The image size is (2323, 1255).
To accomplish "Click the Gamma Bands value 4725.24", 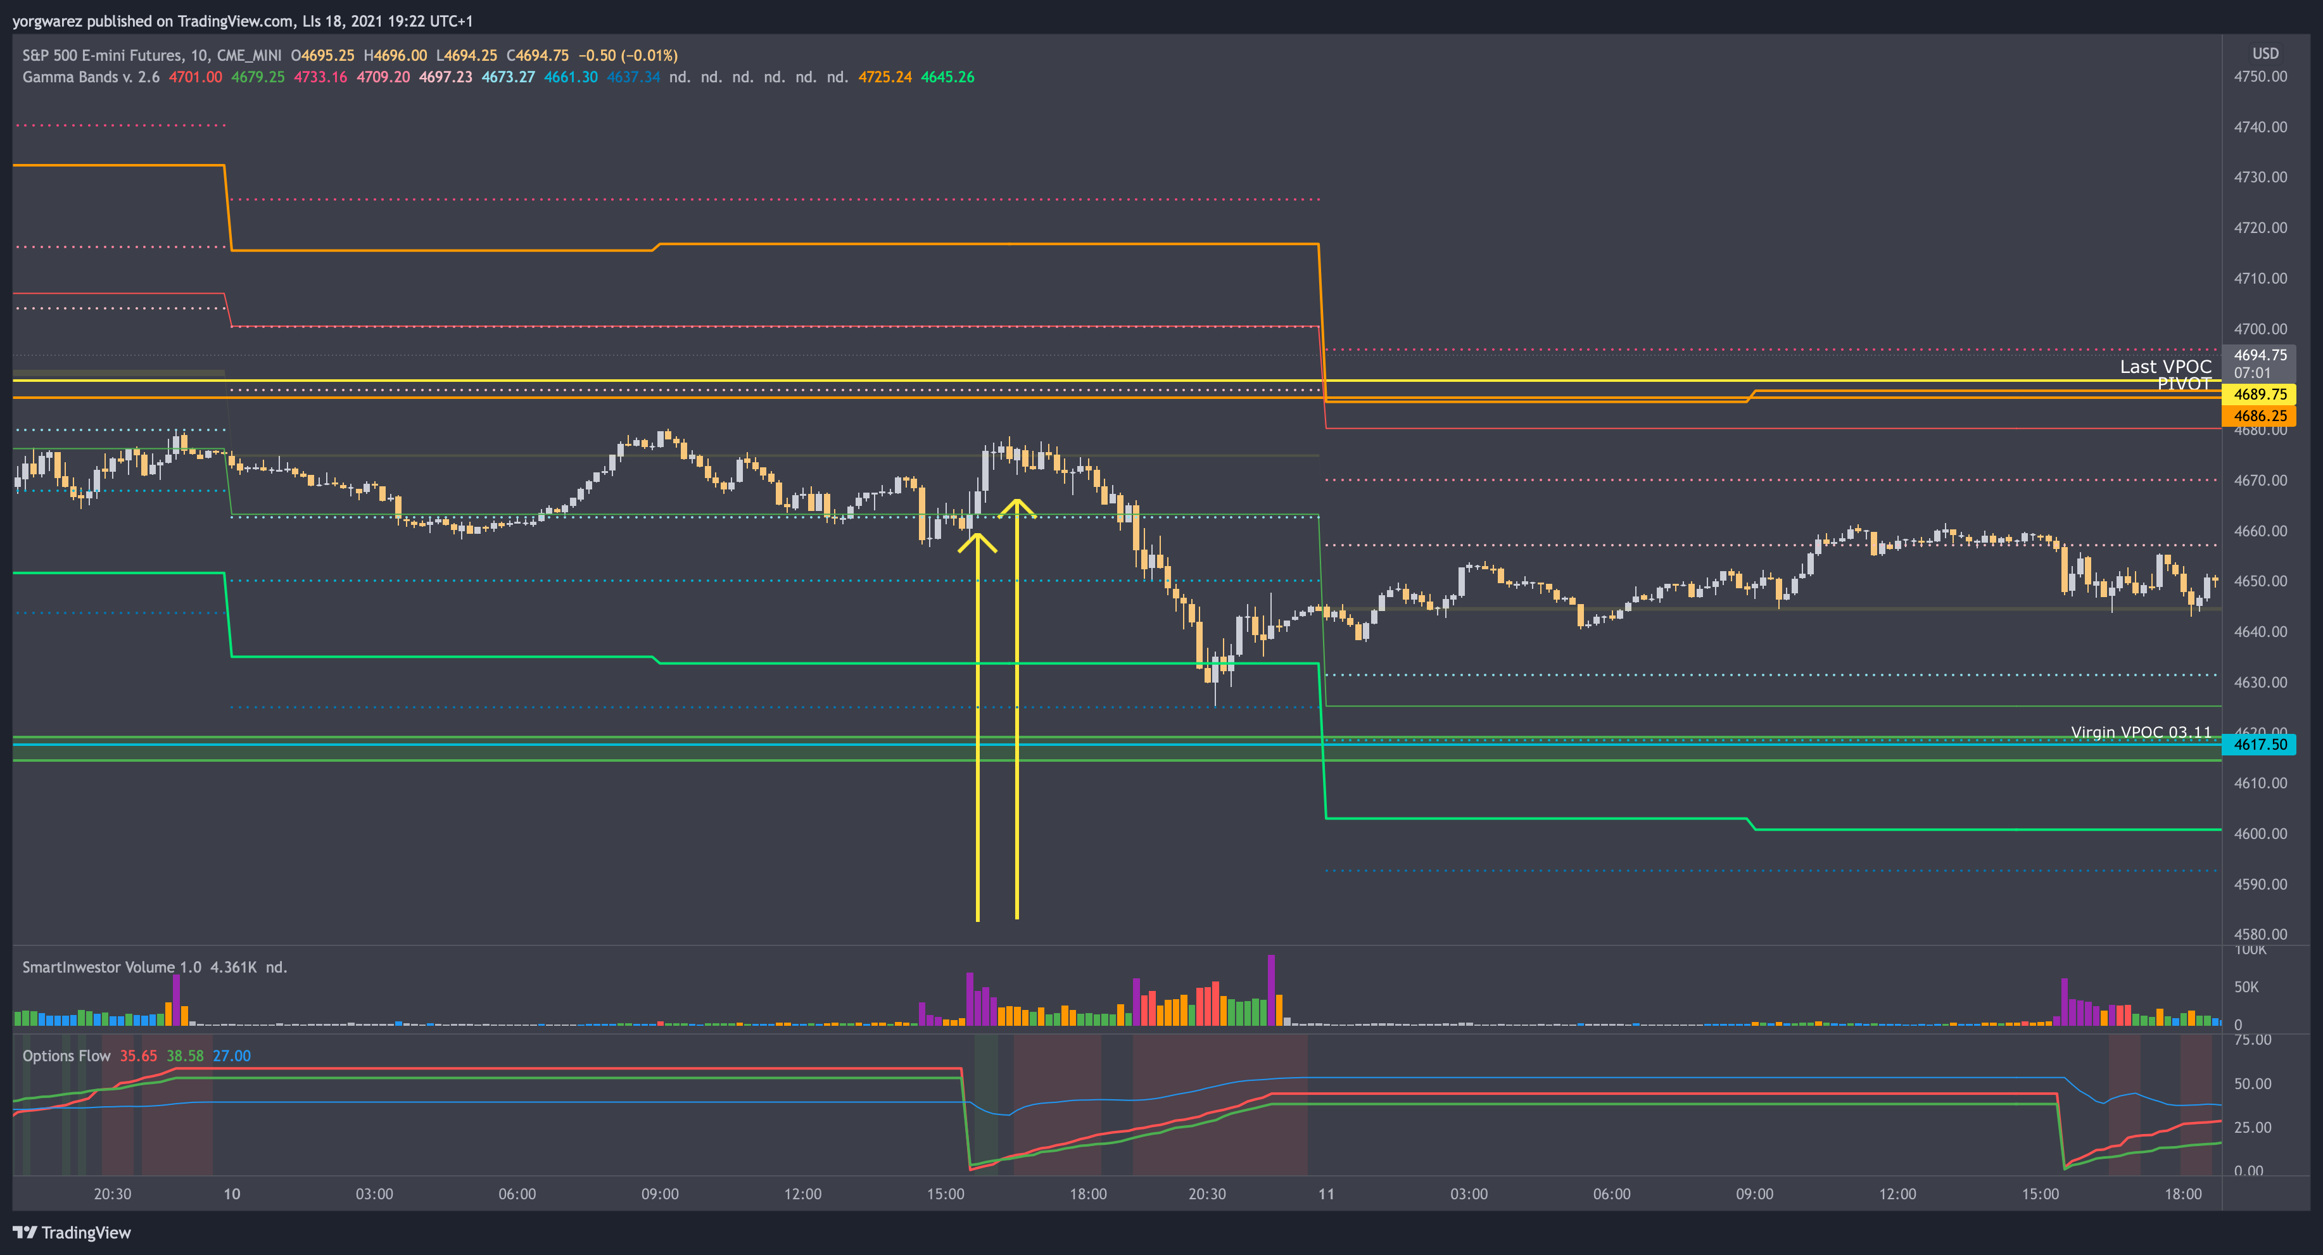I will (885, 77).
